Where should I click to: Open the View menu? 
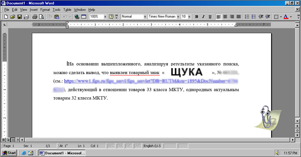(23, 10)
